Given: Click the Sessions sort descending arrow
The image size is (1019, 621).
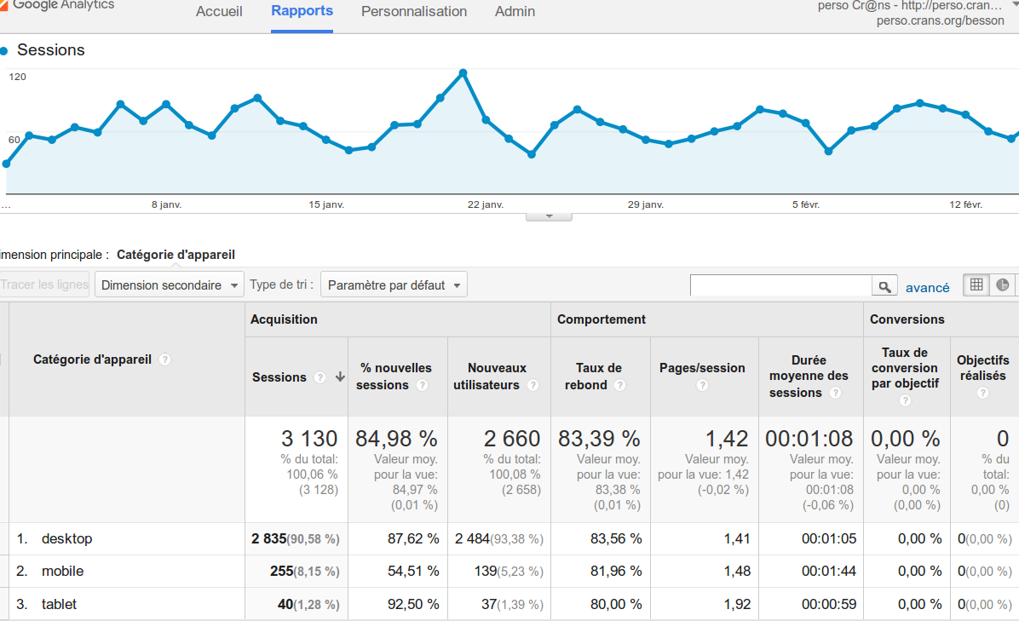Looking at the screenshot, I should 340,377.
